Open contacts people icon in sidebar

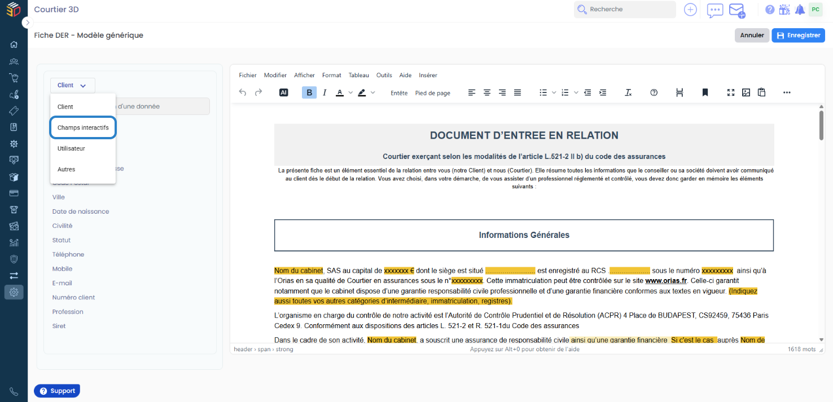(x=14, y=61)
